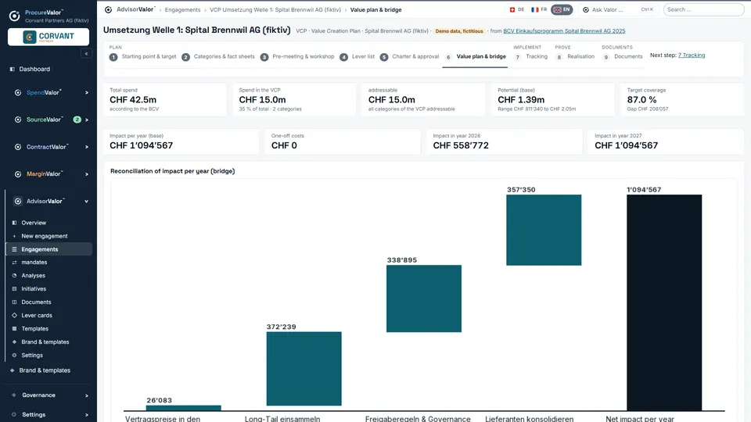Click the ContractValor module icon

[x=18, y=147]
